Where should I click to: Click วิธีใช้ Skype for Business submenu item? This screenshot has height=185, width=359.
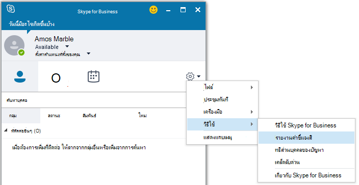306,125
